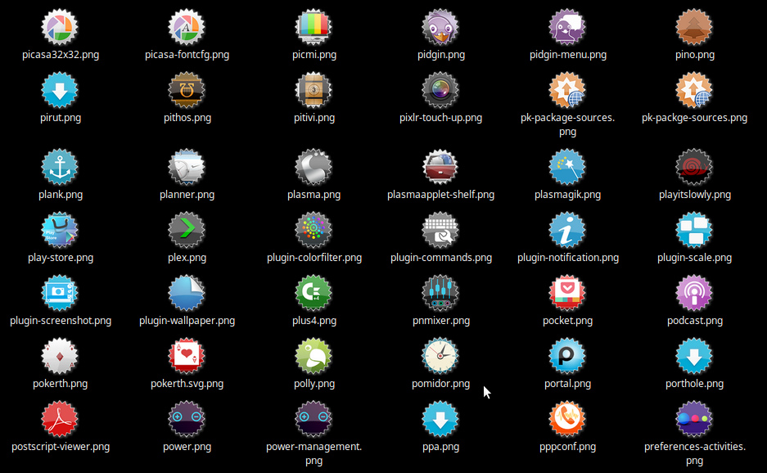Viewport: 767px width, 473px height.
Task: Select the pokerth.svg.png heart cards icon
Action: (187, 356)
